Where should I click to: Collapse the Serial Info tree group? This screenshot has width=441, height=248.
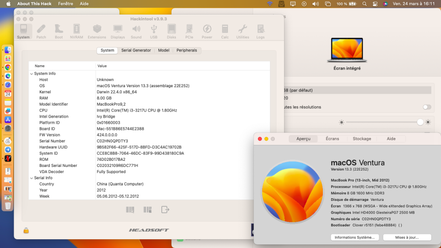(31, 178)
